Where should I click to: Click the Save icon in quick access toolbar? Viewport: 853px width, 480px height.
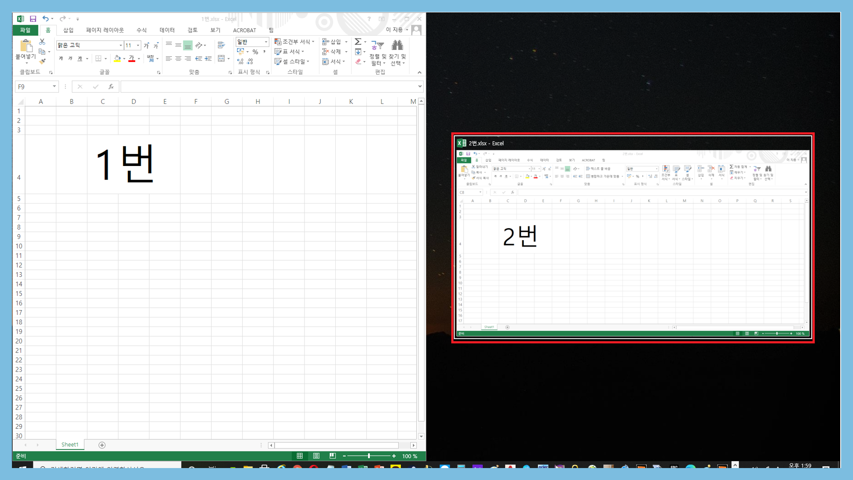point(33,19)
